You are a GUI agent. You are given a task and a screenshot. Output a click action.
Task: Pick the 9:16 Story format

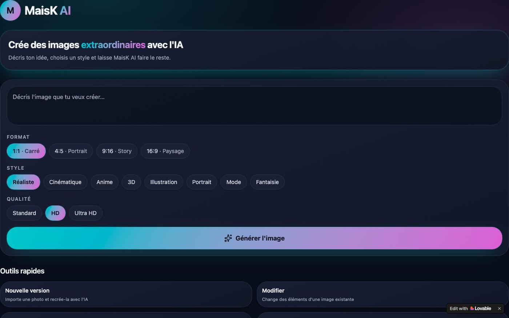[x=117, y=151]
